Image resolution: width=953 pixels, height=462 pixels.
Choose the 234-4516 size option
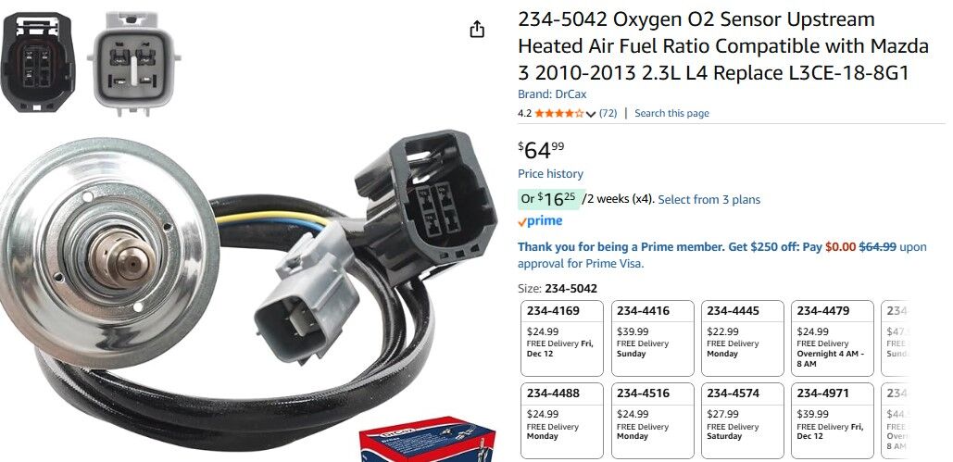652,420
